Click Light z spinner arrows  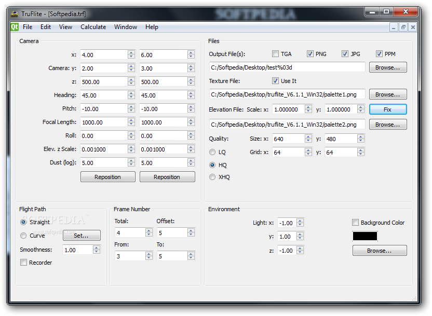(300, 250)
